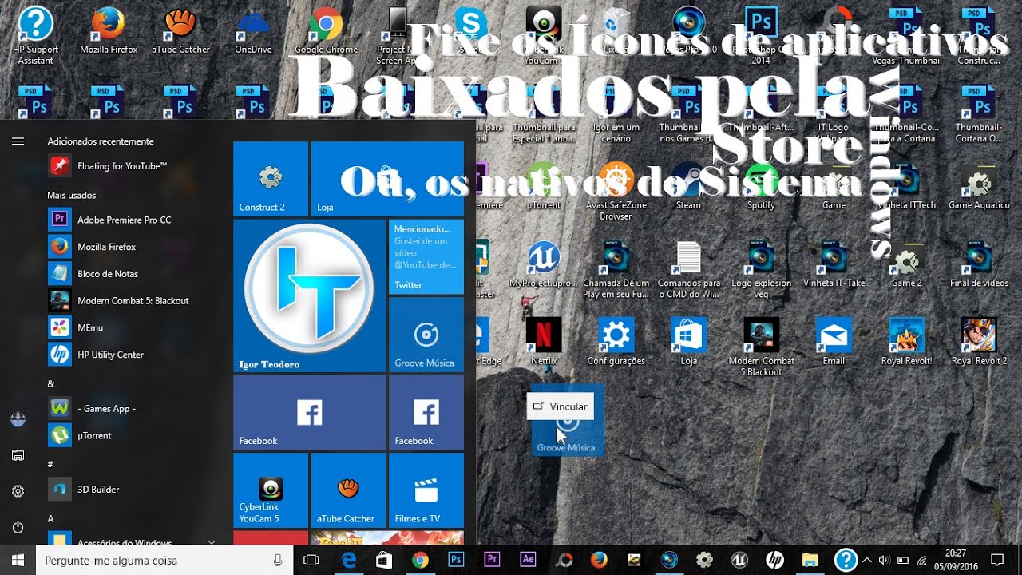Expand Acessórios do Windows folder
This screenshot has width=1022, height=575.
coord(132,541)
